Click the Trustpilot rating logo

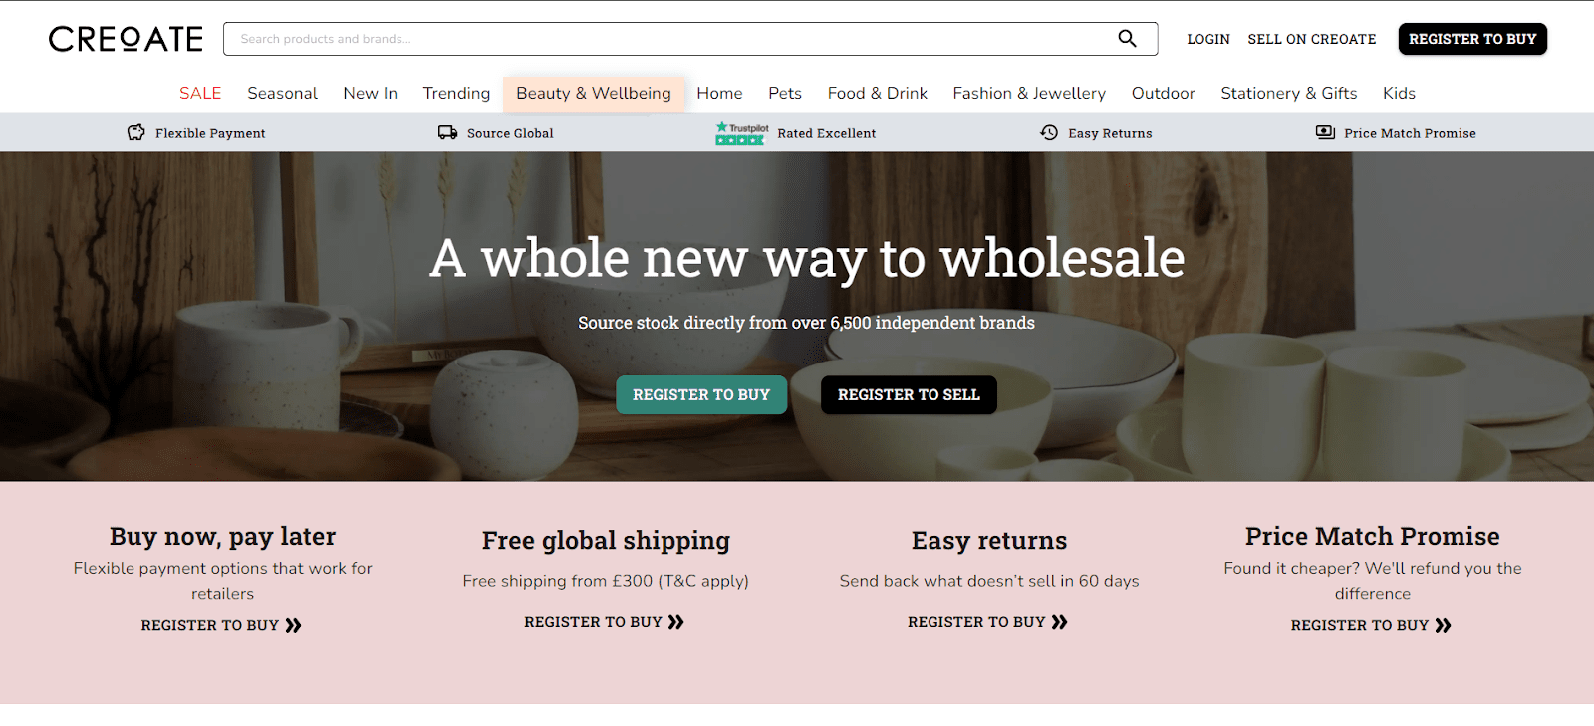pos(742,133)
